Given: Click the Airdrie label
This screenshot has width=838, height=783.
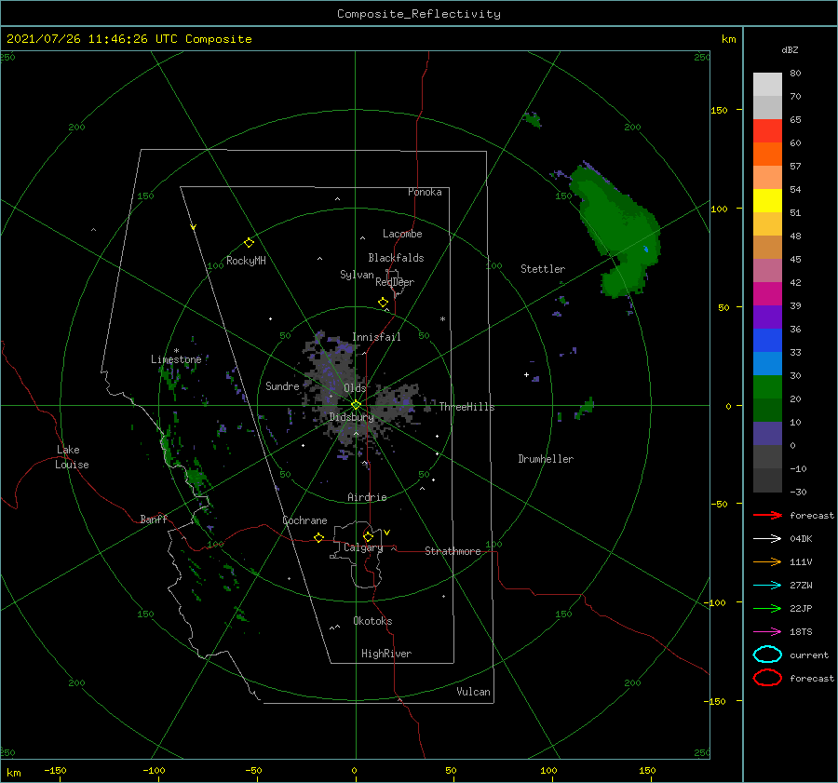Looking at the screenshot, I should point(367,497).
